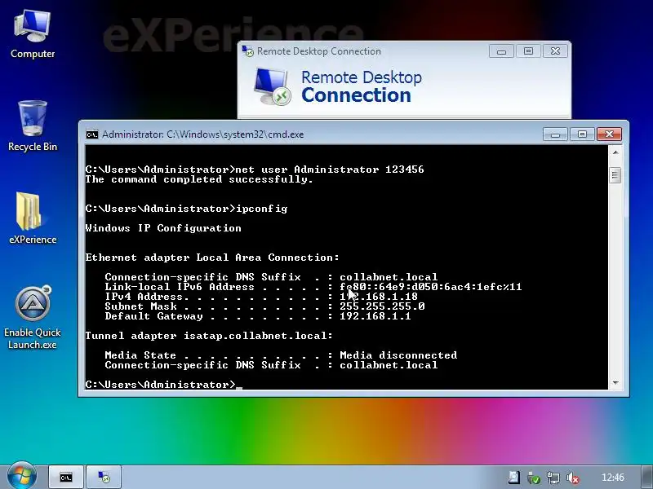Minimize the Remote Desktop Connection window
The image size is (653, 489).
[x=501, y=51]
